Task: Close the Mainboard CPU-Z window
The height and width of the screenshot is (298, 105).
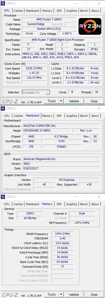Action: click(99, 108)
